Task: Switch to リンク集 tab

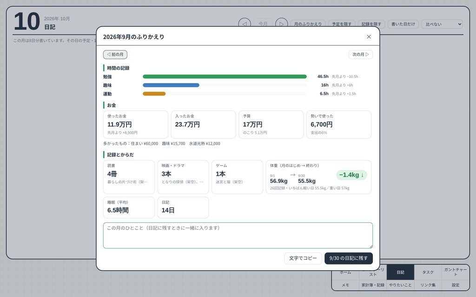Action: (x=428, y=285)
